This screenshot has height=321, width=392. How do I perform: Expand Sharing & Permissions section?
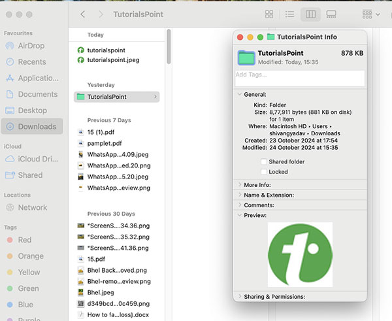pyautogui.click(x=240, y=296)
